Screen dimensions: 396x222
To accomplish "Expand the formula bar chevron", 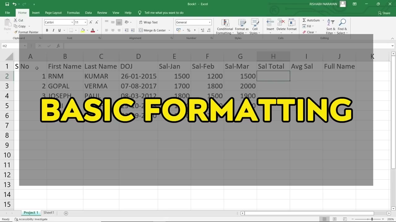I will (x=392, y=46).
